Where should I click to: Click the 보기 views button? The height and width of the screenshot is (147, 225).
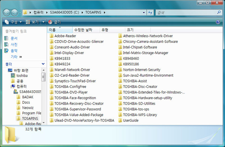pos(32,22)
